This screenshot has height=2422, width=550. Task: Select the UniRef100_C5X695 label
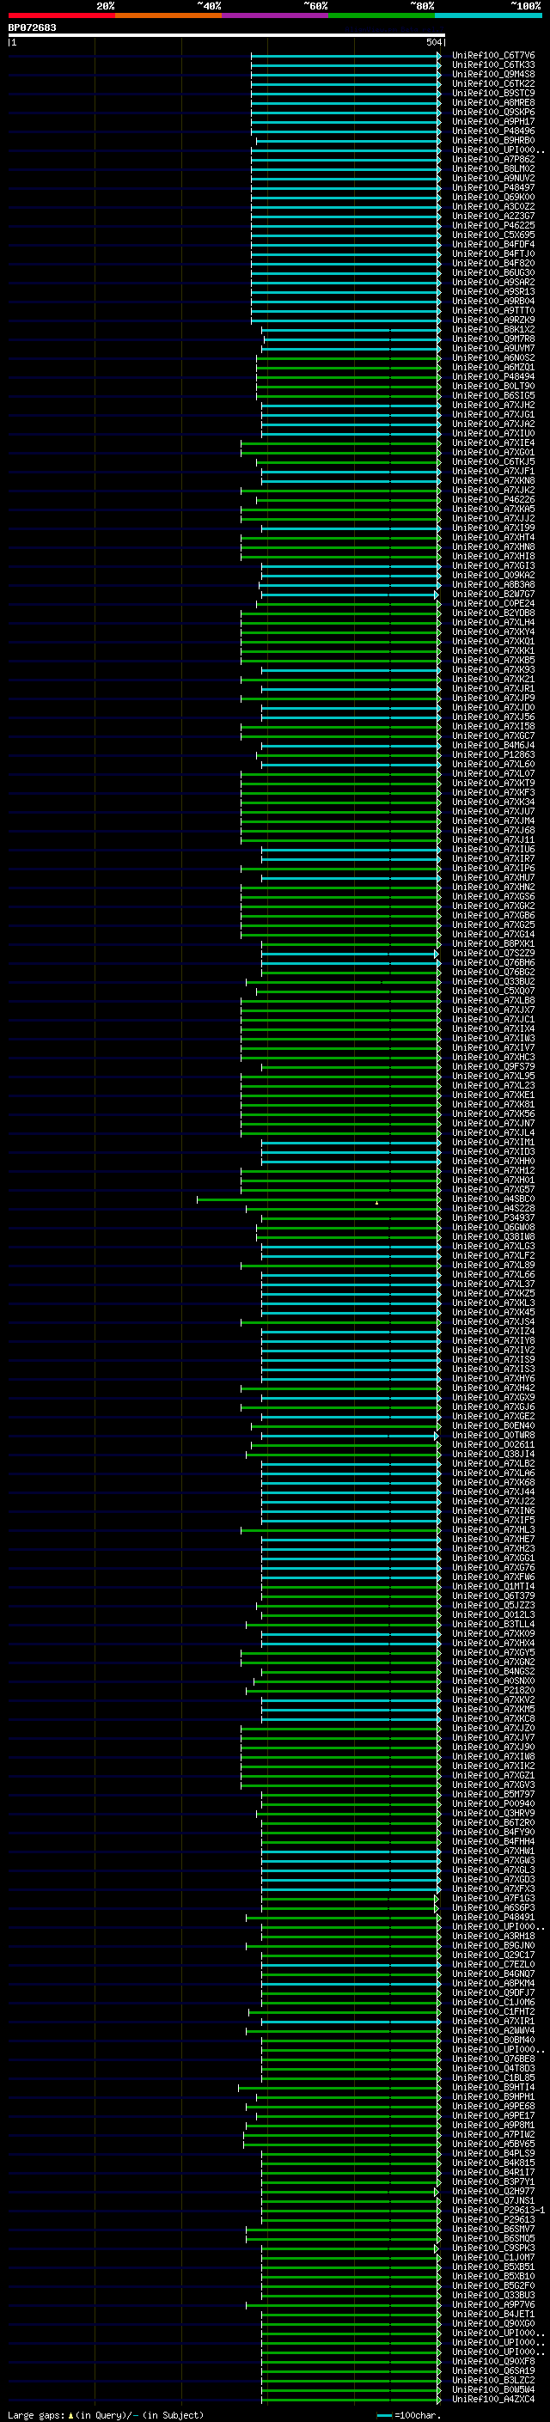pos(492,235)
